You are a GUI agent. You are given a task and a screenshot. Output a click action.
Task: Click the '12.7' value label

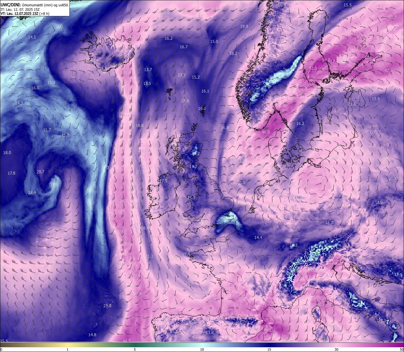pyautogui.click(x=241, y=322)
